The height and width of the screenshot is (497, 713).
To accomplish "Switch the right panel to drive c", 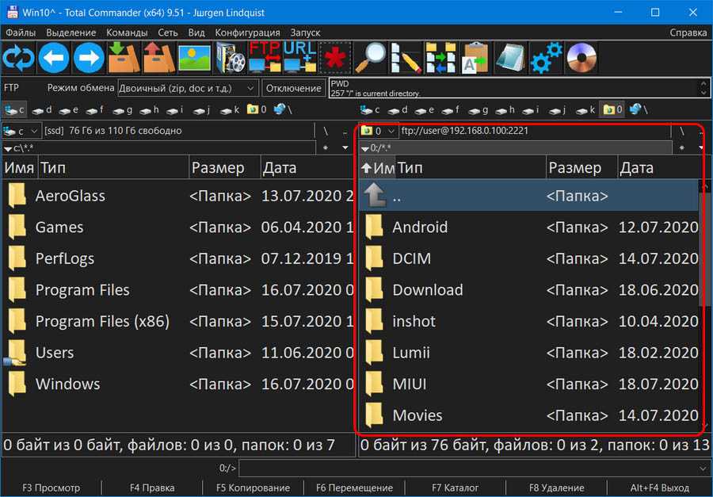I will tap(372, 109).
